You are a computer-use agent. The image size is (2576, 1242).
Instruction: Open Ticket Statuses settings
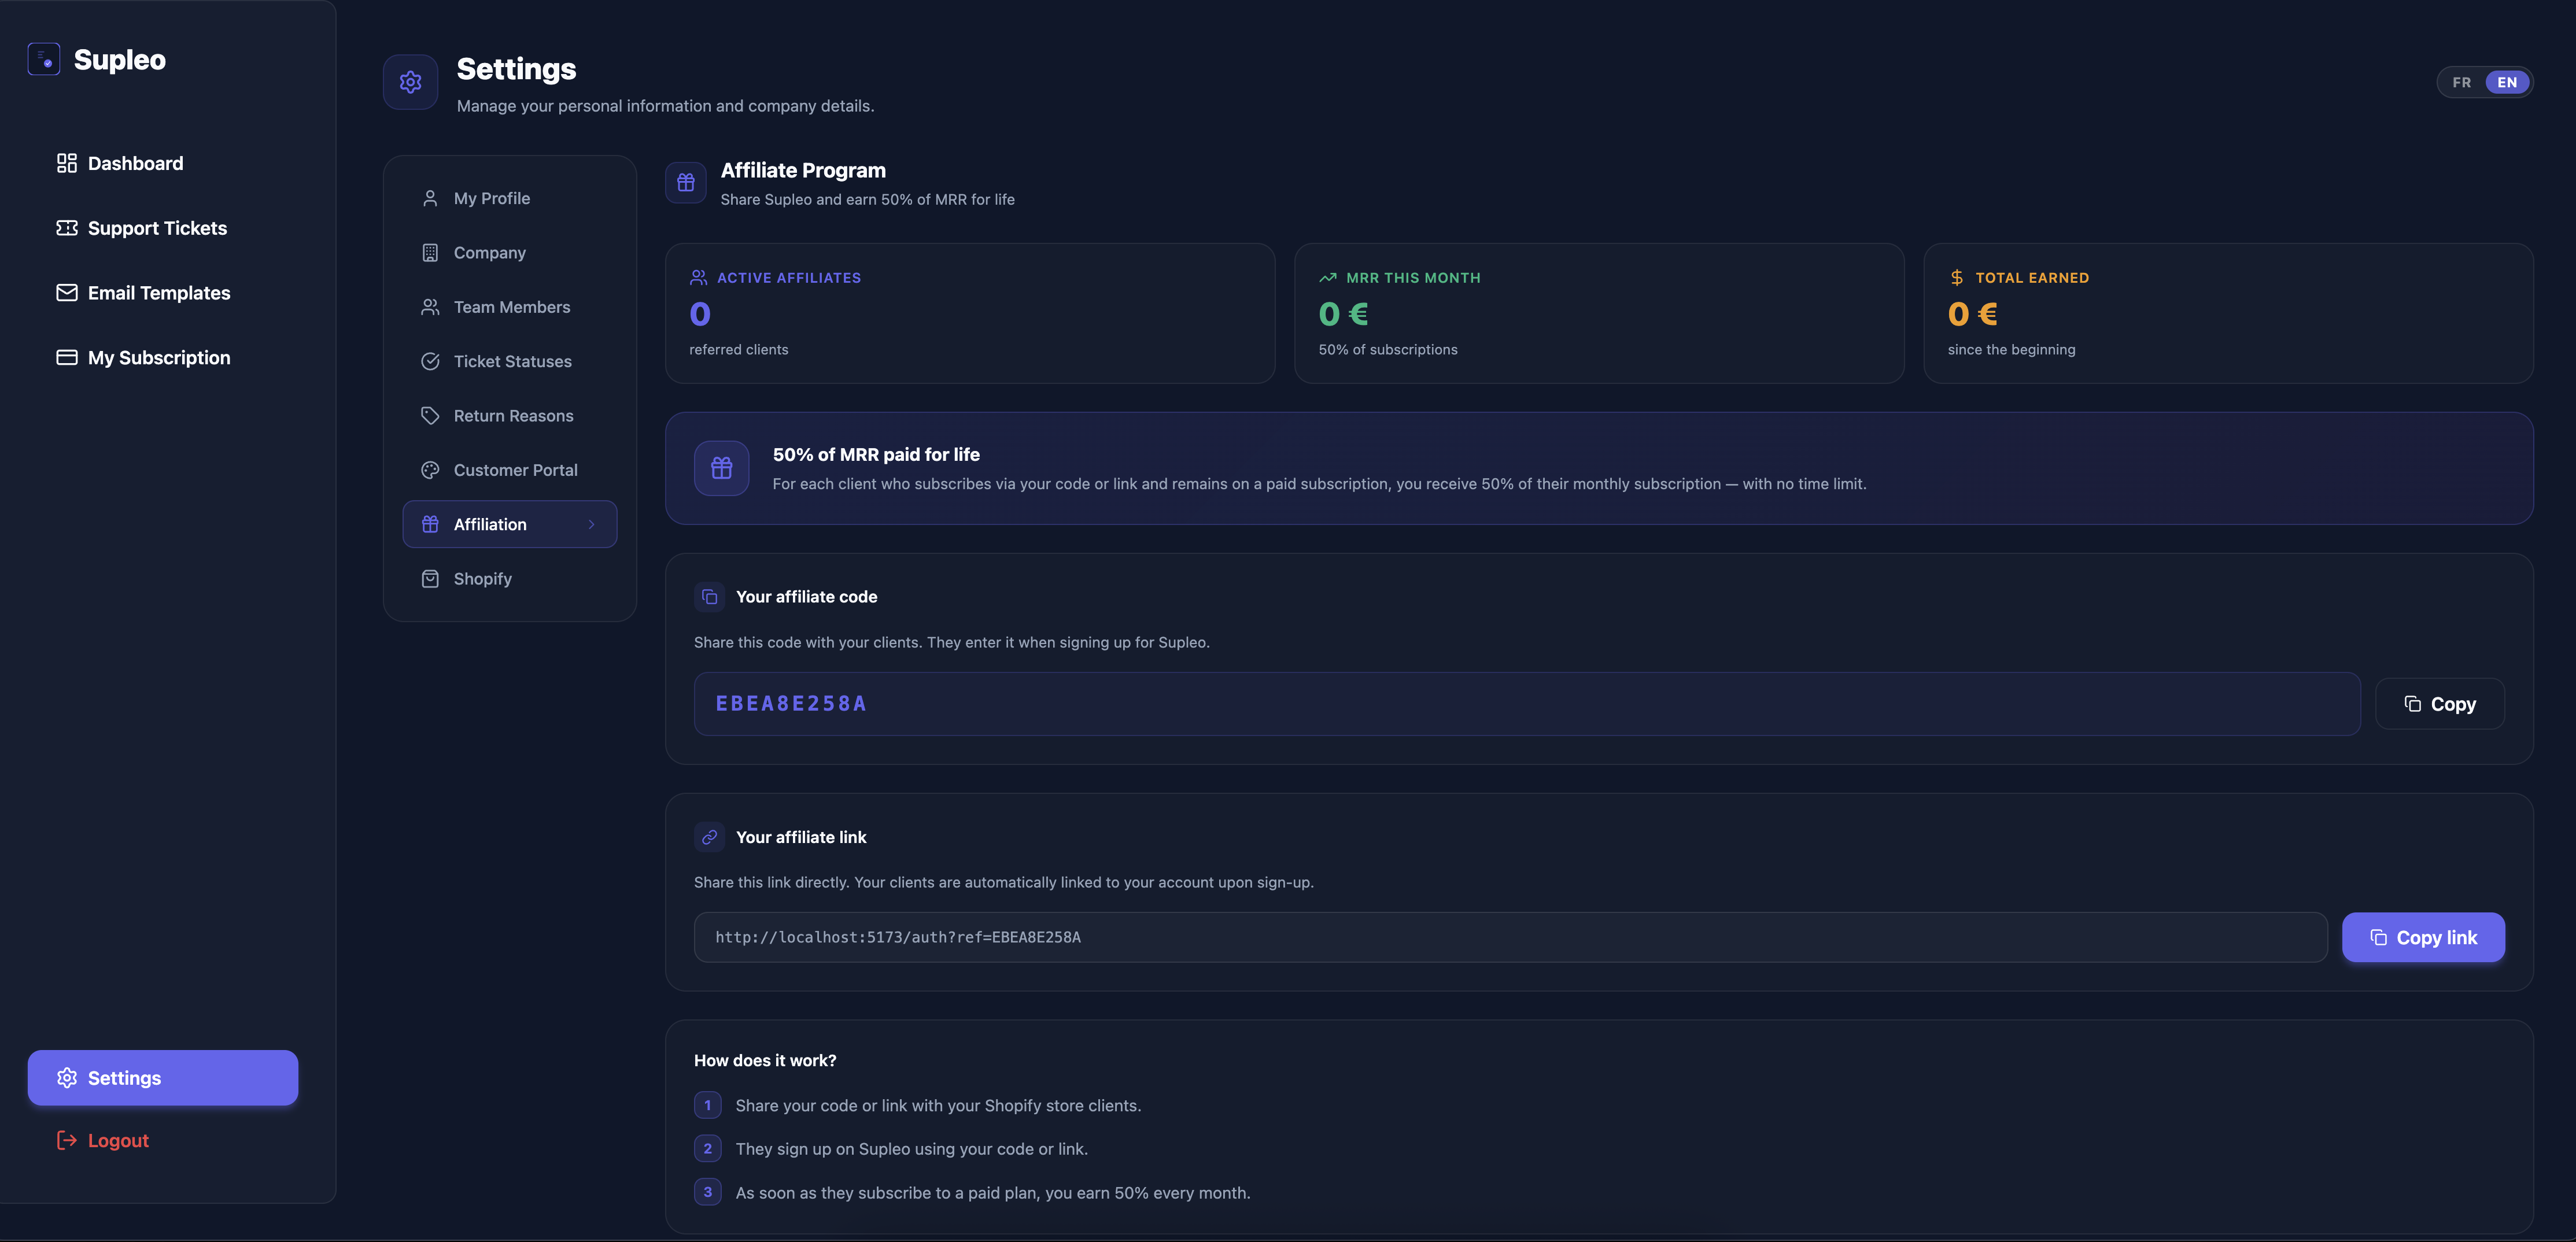(x=512, y=362)
